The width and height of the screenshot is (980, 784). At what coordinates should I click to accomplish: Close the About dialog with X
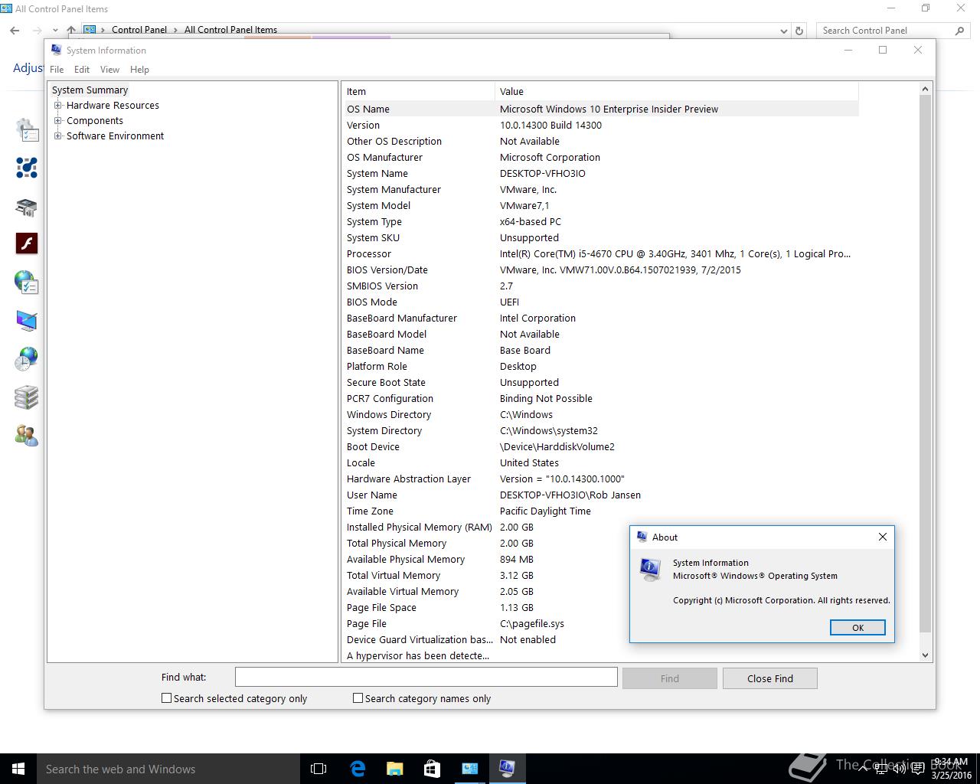coord(883,537)
